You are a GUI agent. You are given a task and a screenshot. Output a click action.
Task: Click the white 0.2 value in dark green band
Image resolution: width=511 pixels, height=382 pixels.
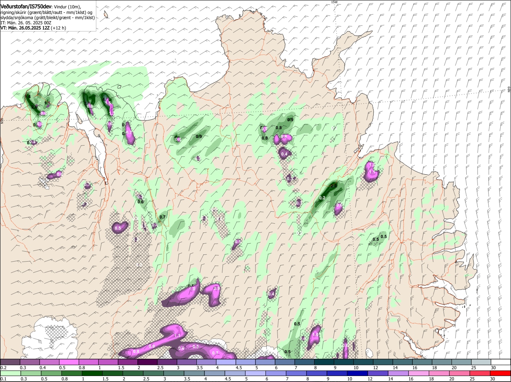323,198
